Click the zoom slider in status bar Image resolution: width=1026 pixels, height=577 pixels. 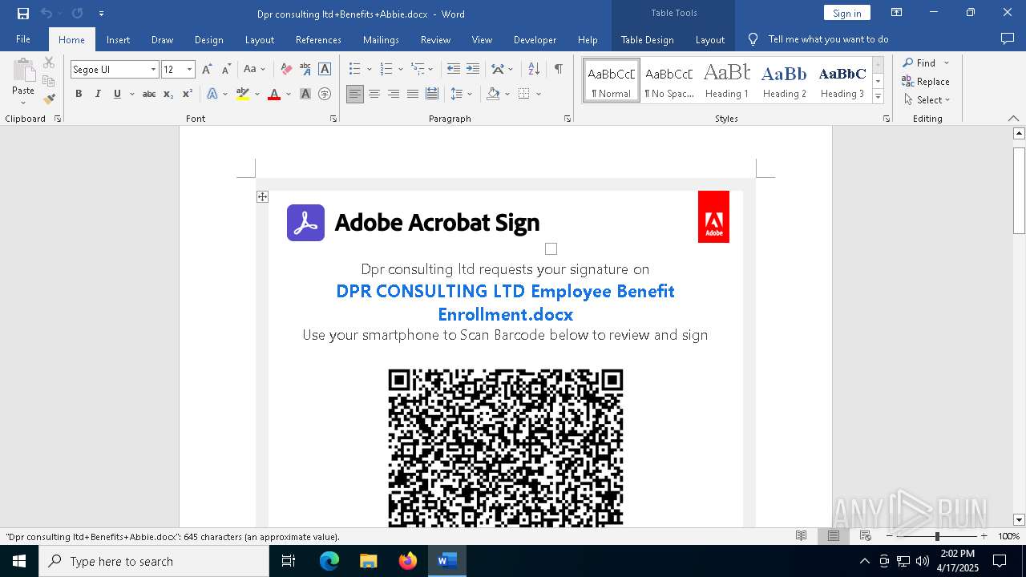(x=936, y=536)
